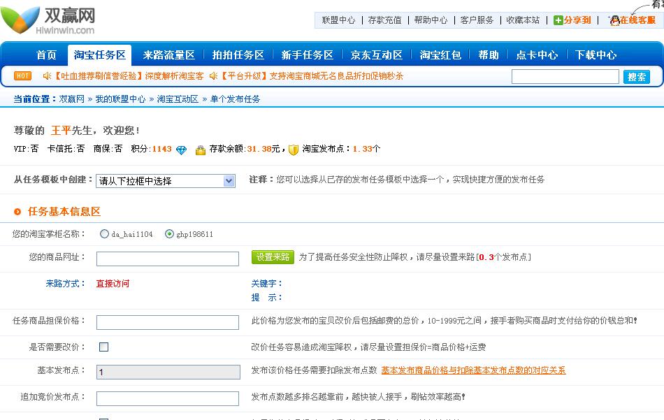Click the username 王平 text

pos(61,131)
